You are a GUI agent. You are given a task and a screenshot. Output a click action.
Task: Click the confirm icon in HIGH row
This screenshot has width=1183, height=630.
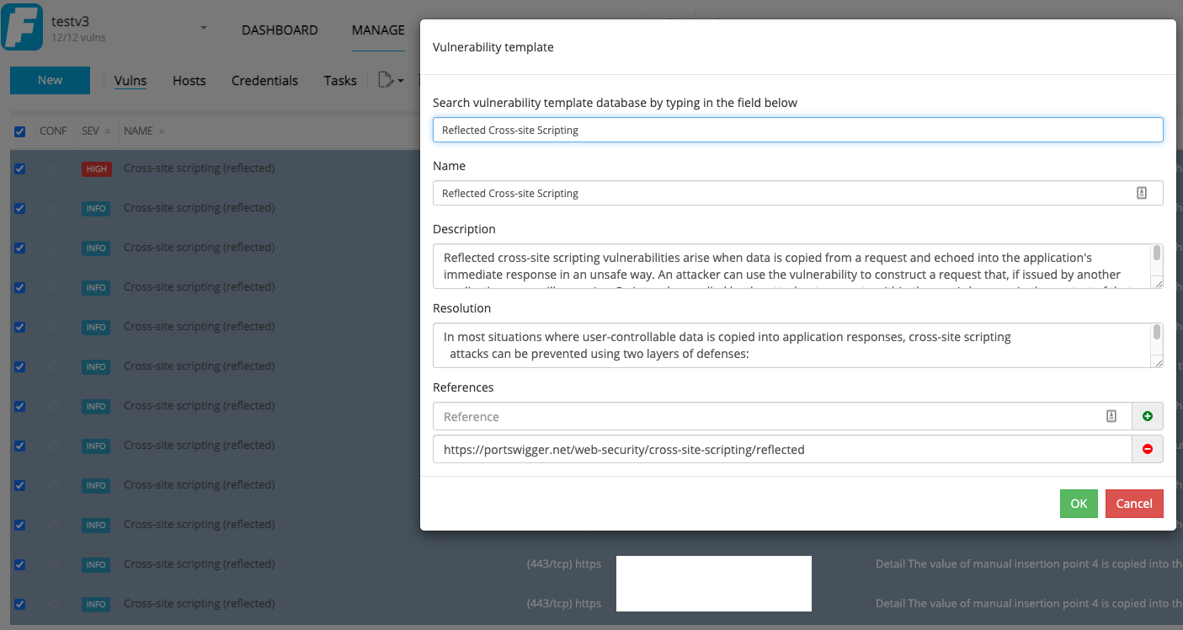53,168
